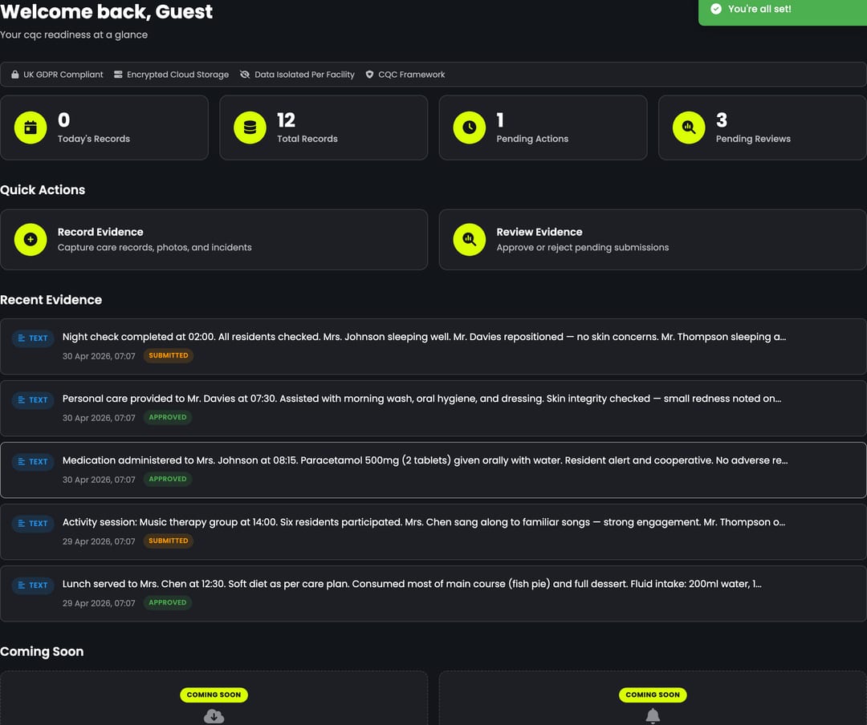
Task: Click the Quick Actions heading
Action: [43, 190]
